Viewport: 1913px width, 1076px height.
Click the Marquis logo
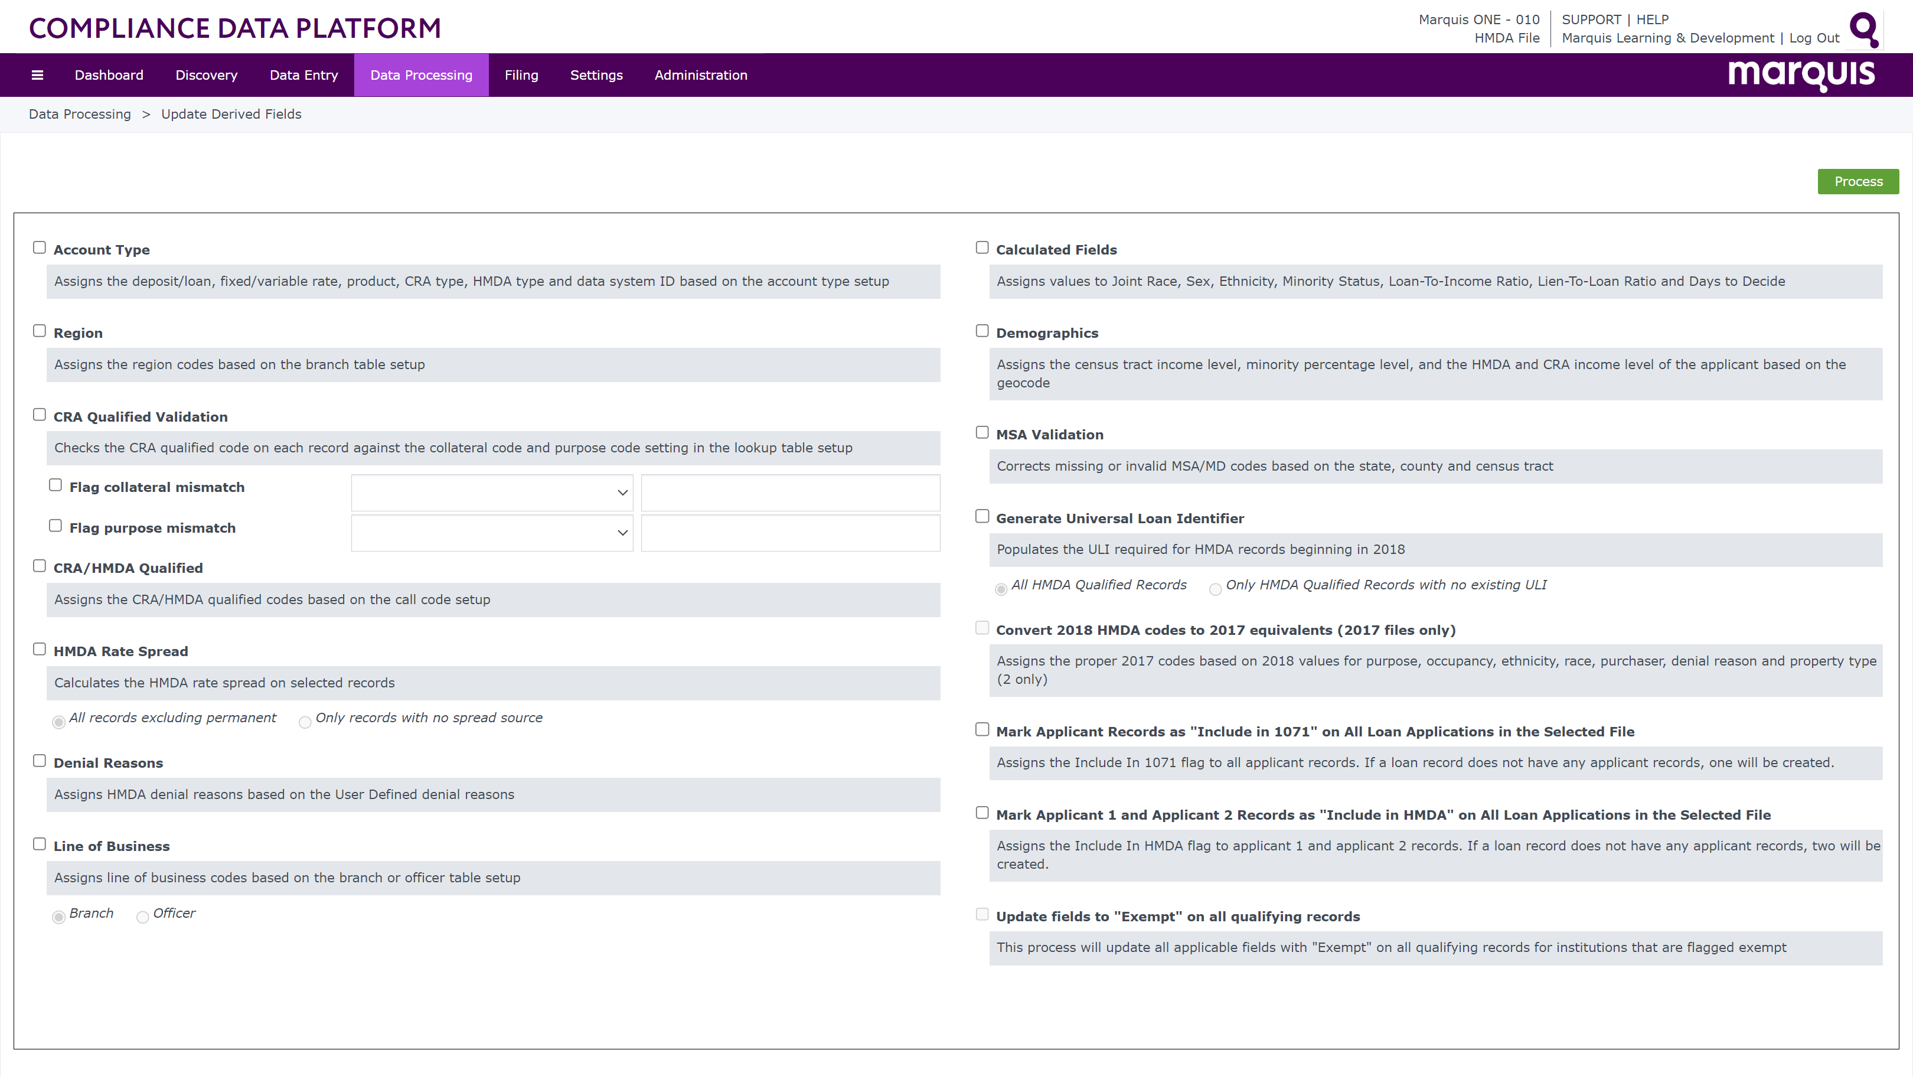(x=1801, y=74)
